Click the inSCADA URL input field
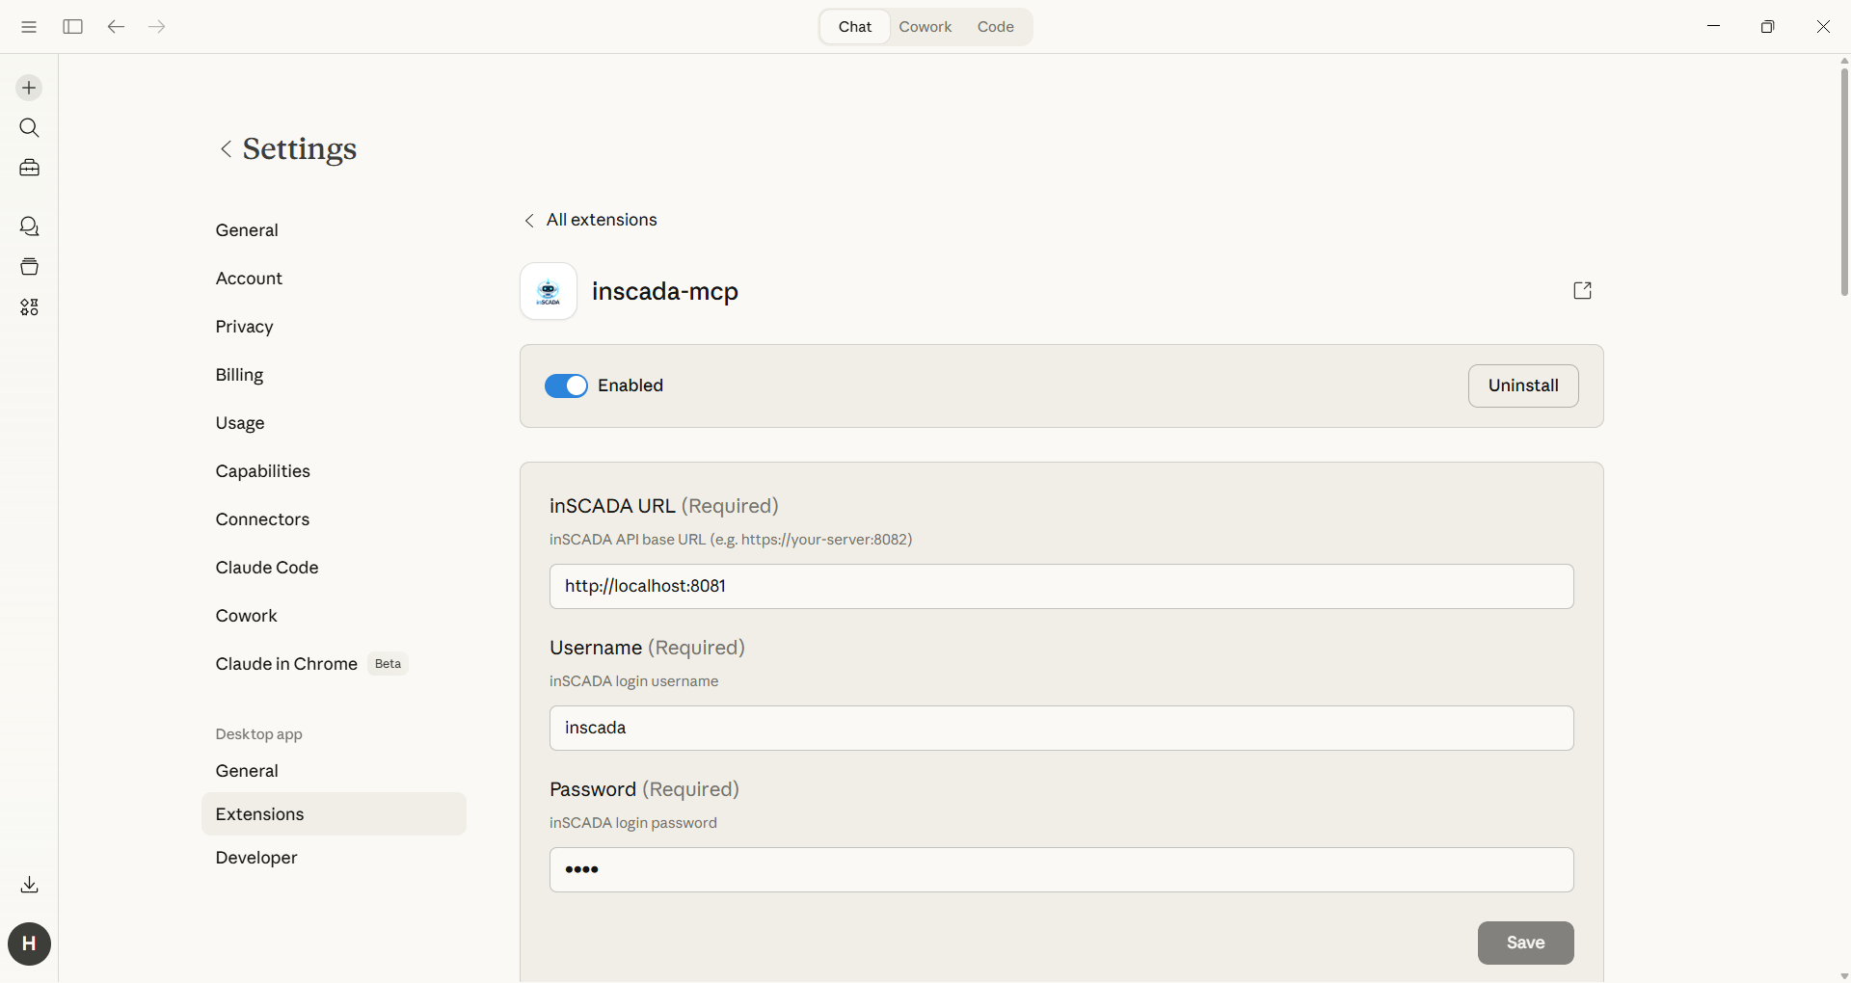This screenshot has height=983, width=1851. point(1060,586)
